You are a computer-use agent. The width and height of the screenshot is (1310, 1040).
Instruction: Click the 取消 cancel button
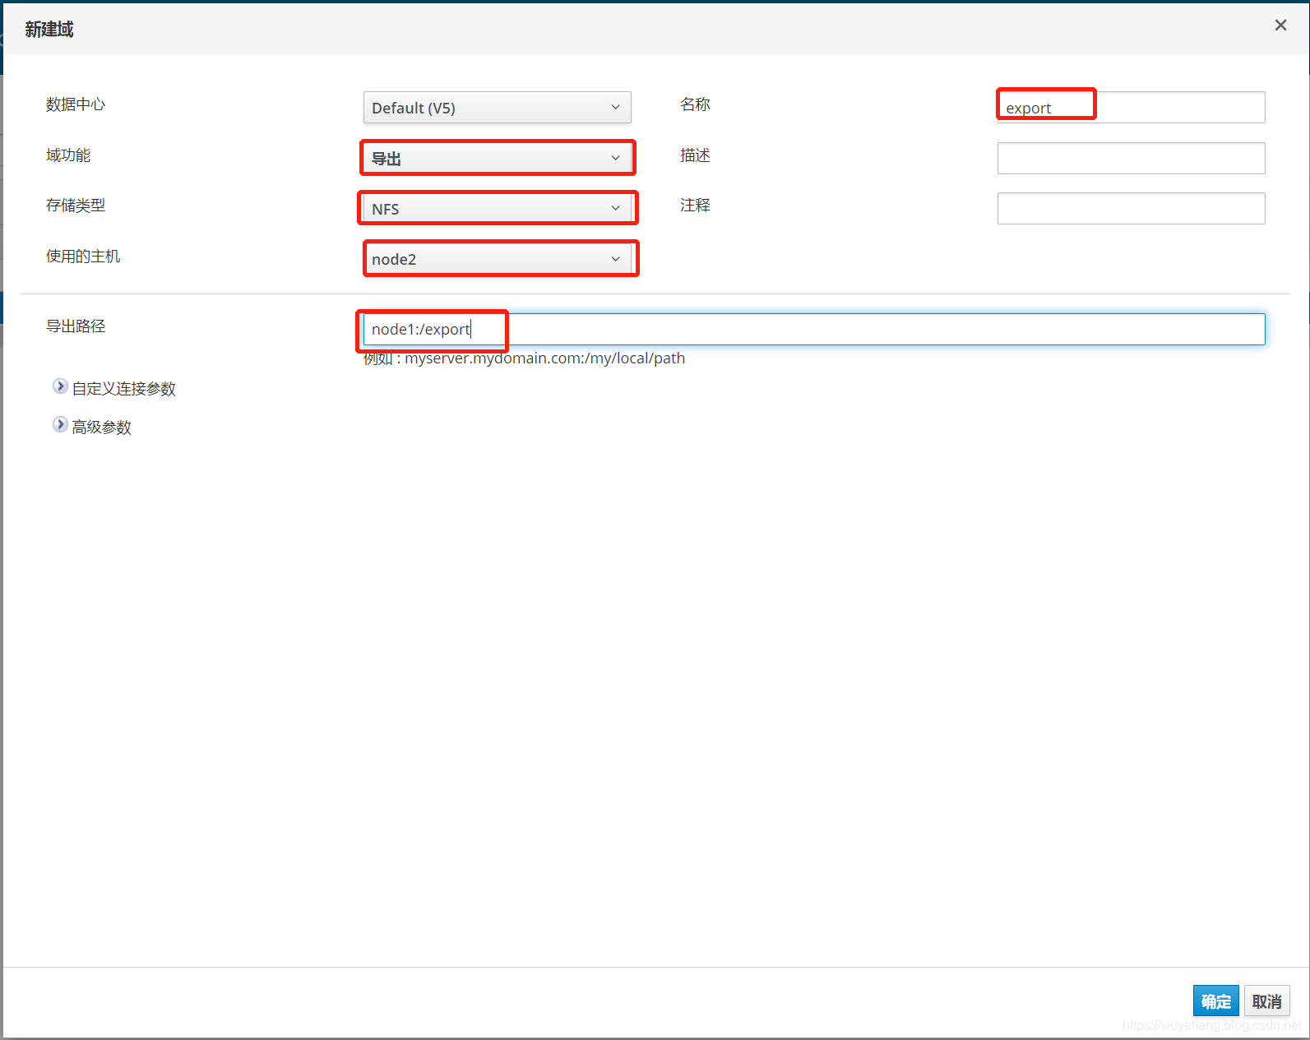point(1266,1001)
